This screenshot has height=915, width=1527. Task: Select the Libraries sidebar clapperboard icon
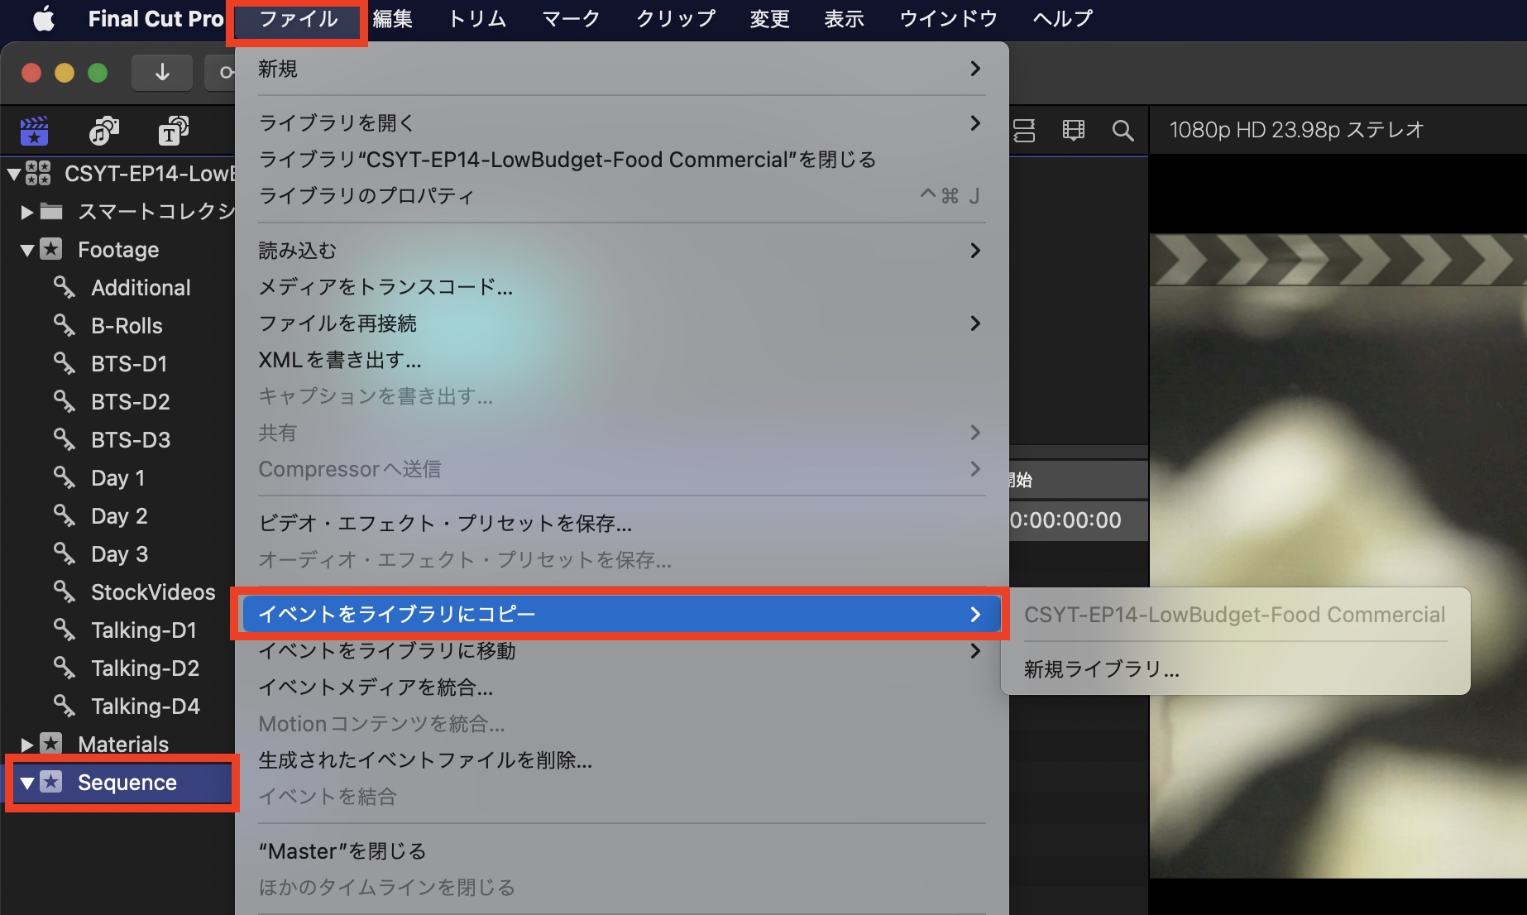pos(34,130)
